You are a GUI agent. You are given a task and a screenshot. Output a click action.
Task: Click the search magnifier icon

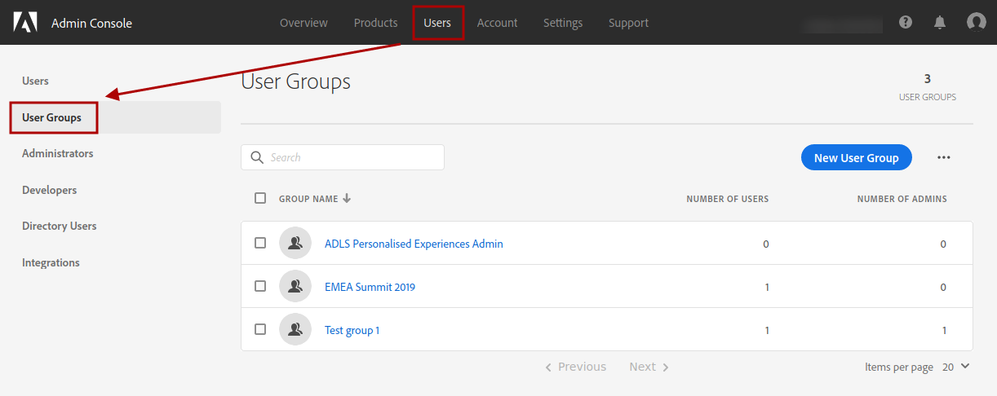pos(257,157)
